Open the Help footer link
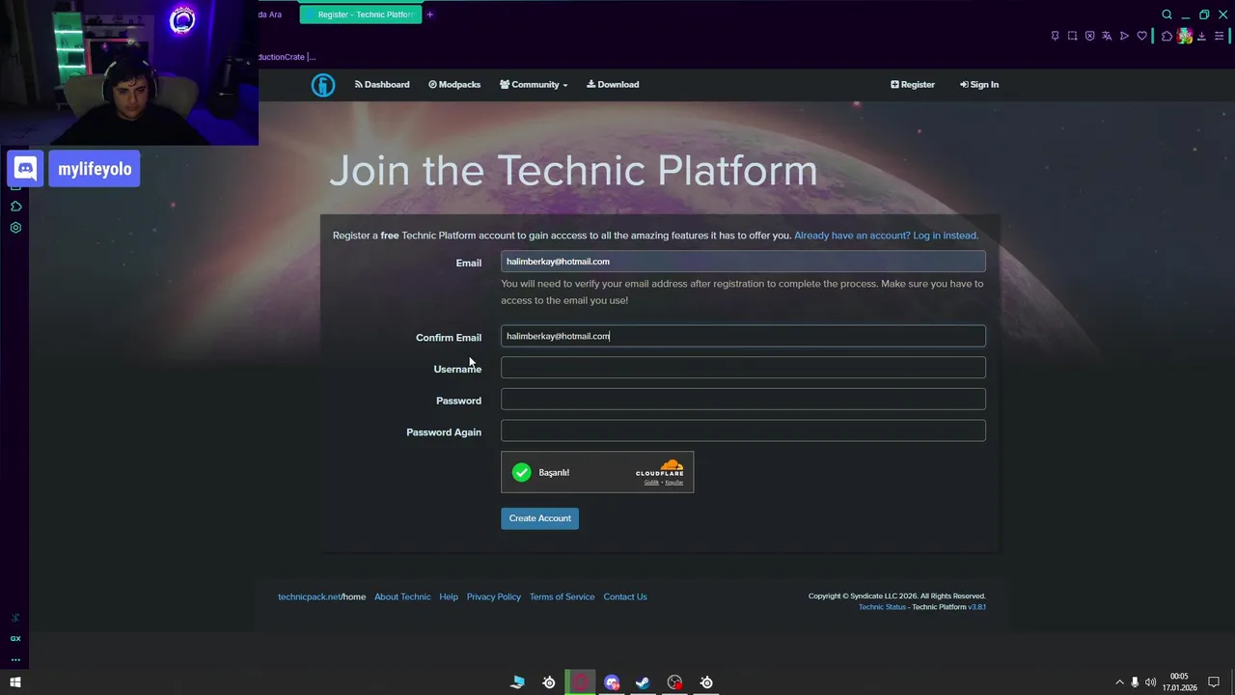The image size is (1235, 695). click(449, 597)
